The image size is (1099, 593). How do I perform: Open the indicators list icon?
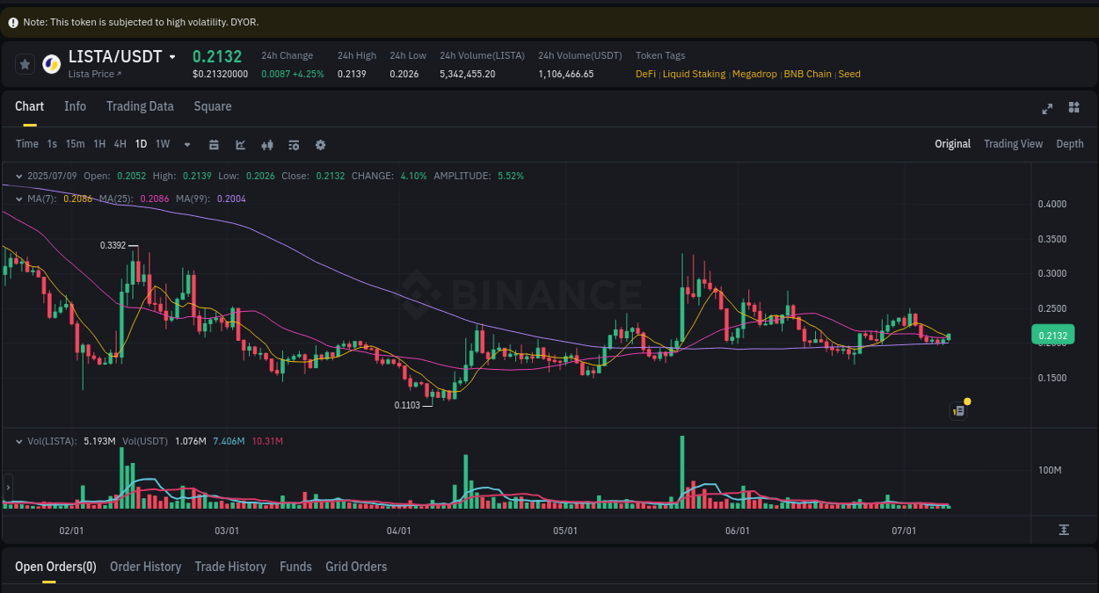pos(294,144)
